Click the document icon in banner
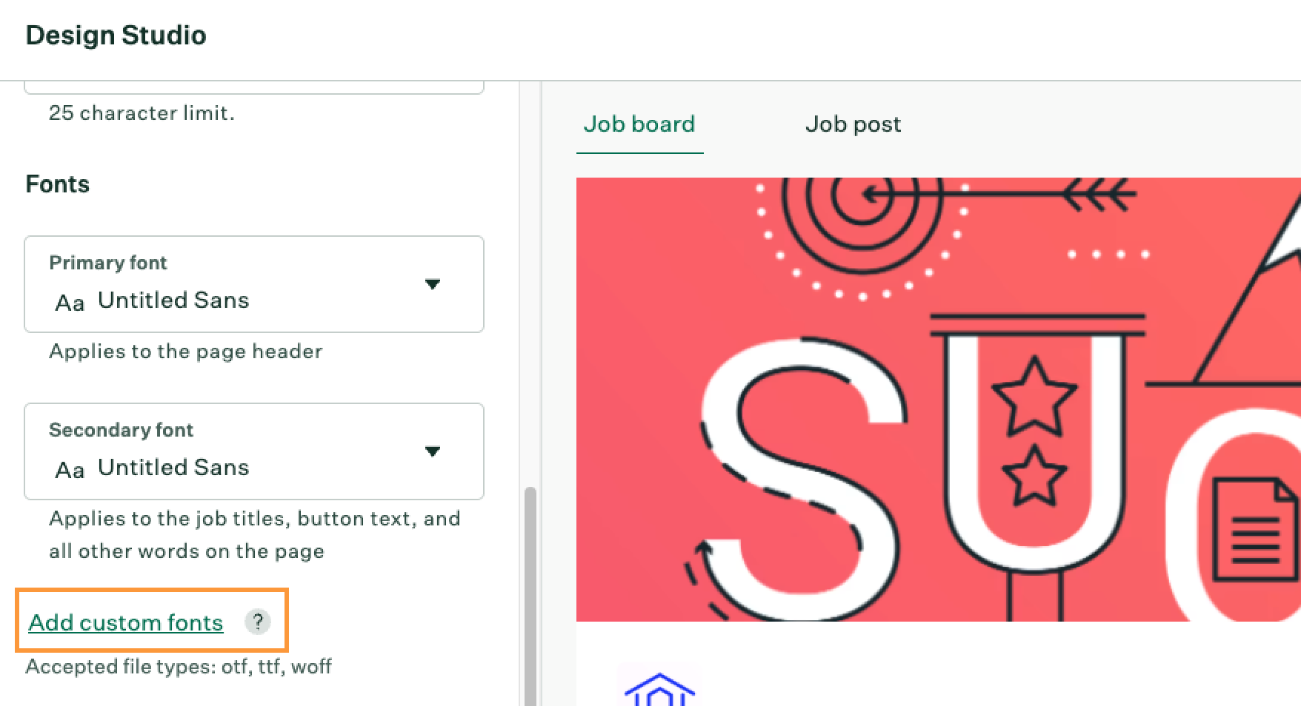This screenshot has width=1301, height=706. (1255, 529)
